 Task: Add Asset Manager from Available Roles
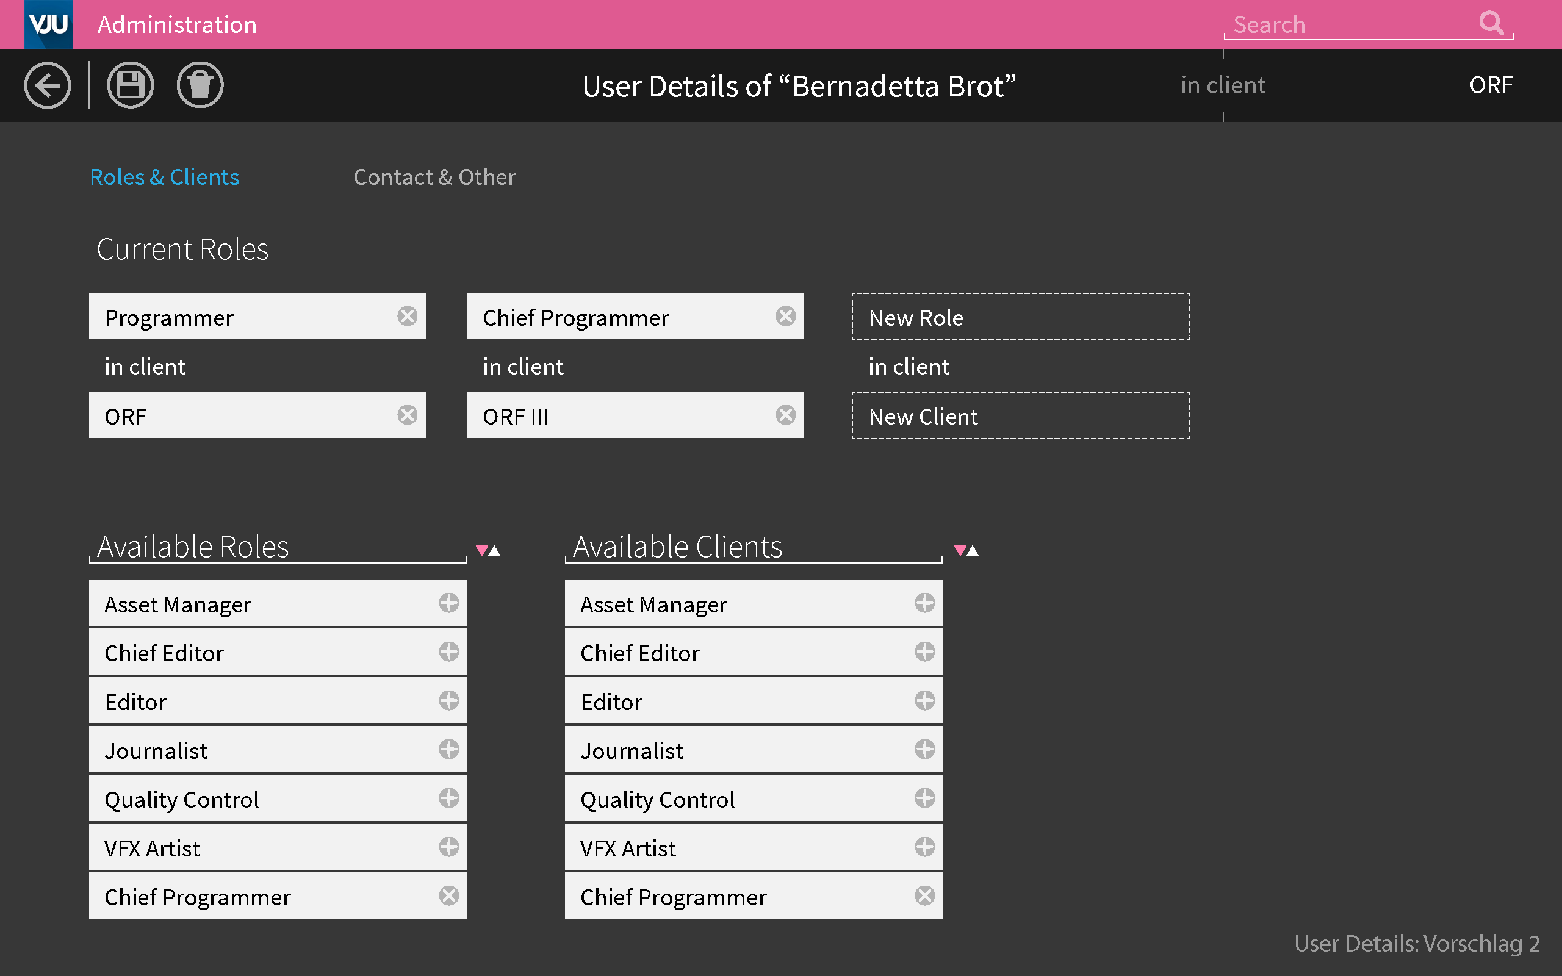tap(448, 603)
